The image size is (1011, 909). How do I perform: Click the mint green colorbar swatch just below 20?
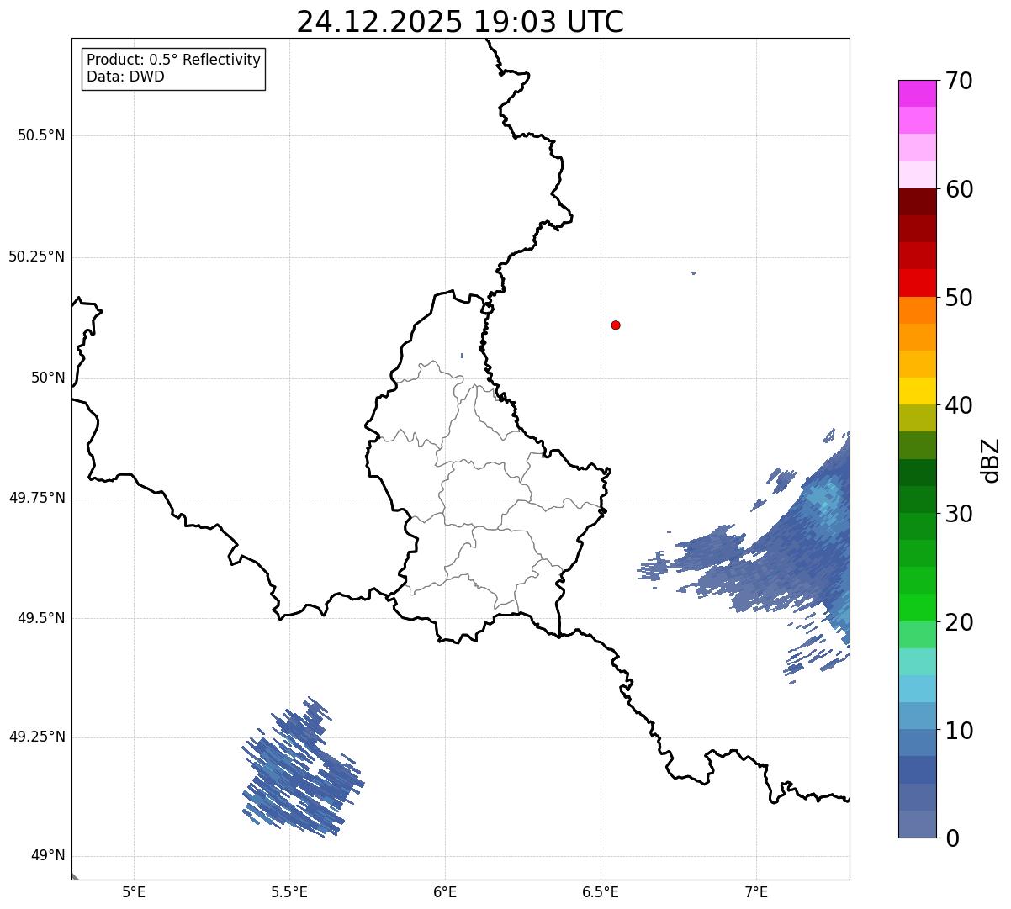pyautogui.click(x=918, y=635)
